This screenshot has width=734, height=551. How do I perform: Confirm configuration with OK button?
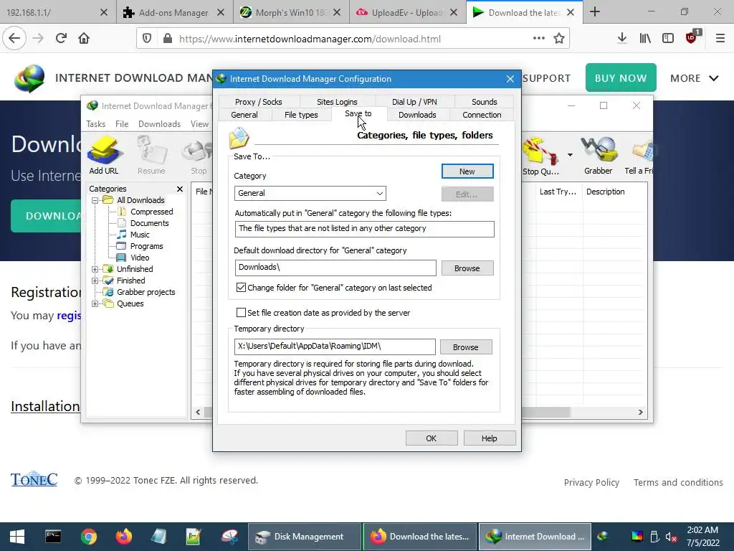431,438
